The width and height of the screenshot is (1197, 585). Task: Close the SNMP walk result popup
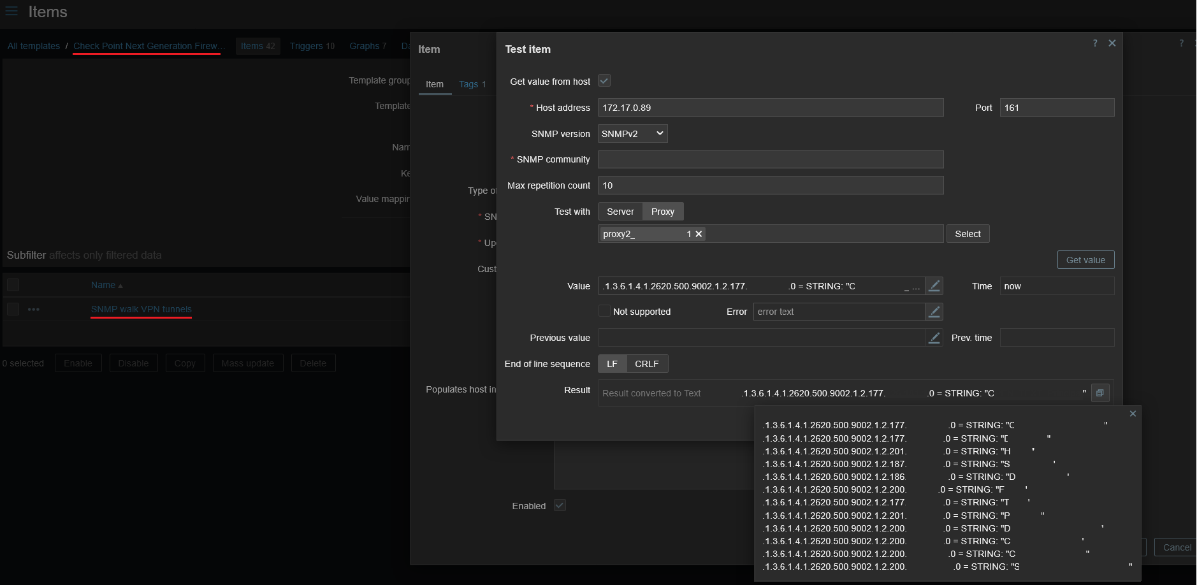click(x=1133, y=414)
